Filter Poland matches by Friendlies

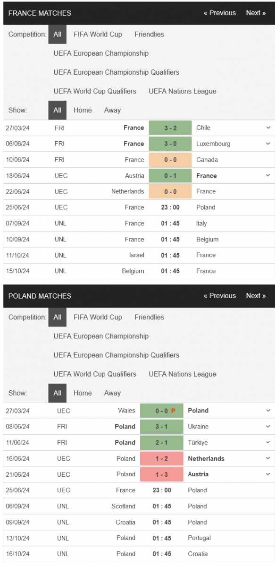click(x=149, y=317)
